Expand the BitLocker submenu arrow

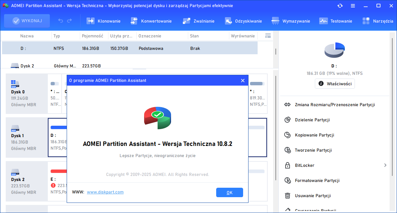385,165
